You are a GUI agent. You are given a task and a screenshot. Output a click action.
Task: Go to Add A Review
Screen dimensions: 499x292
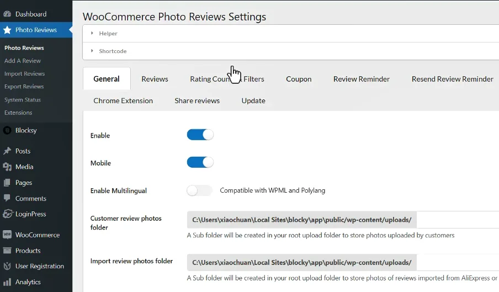click(x=23, y=61)
